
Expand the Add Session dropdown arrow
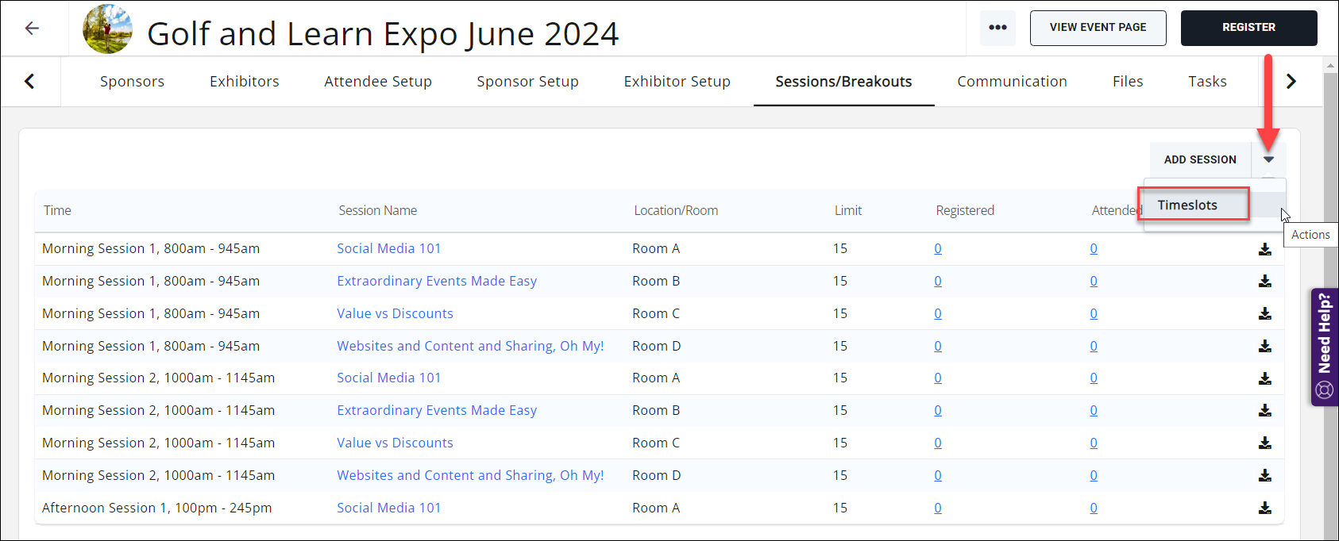point(1268,159)
